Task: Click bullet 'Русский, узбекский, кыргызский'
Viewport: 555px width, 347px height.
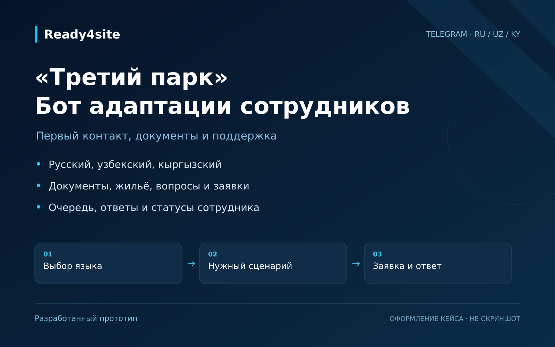Action: pos(135,164)
